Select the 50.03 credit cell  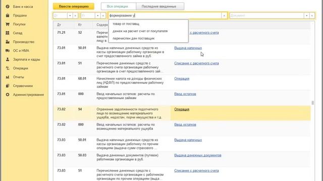82,155
